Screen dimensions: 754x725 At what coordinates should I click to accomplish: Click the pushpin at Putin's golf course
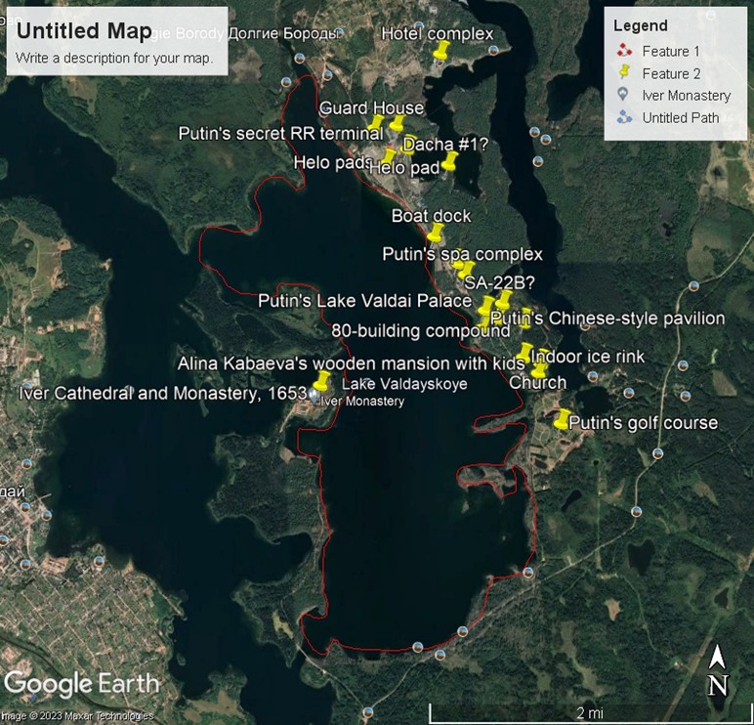tap(561, 420)
